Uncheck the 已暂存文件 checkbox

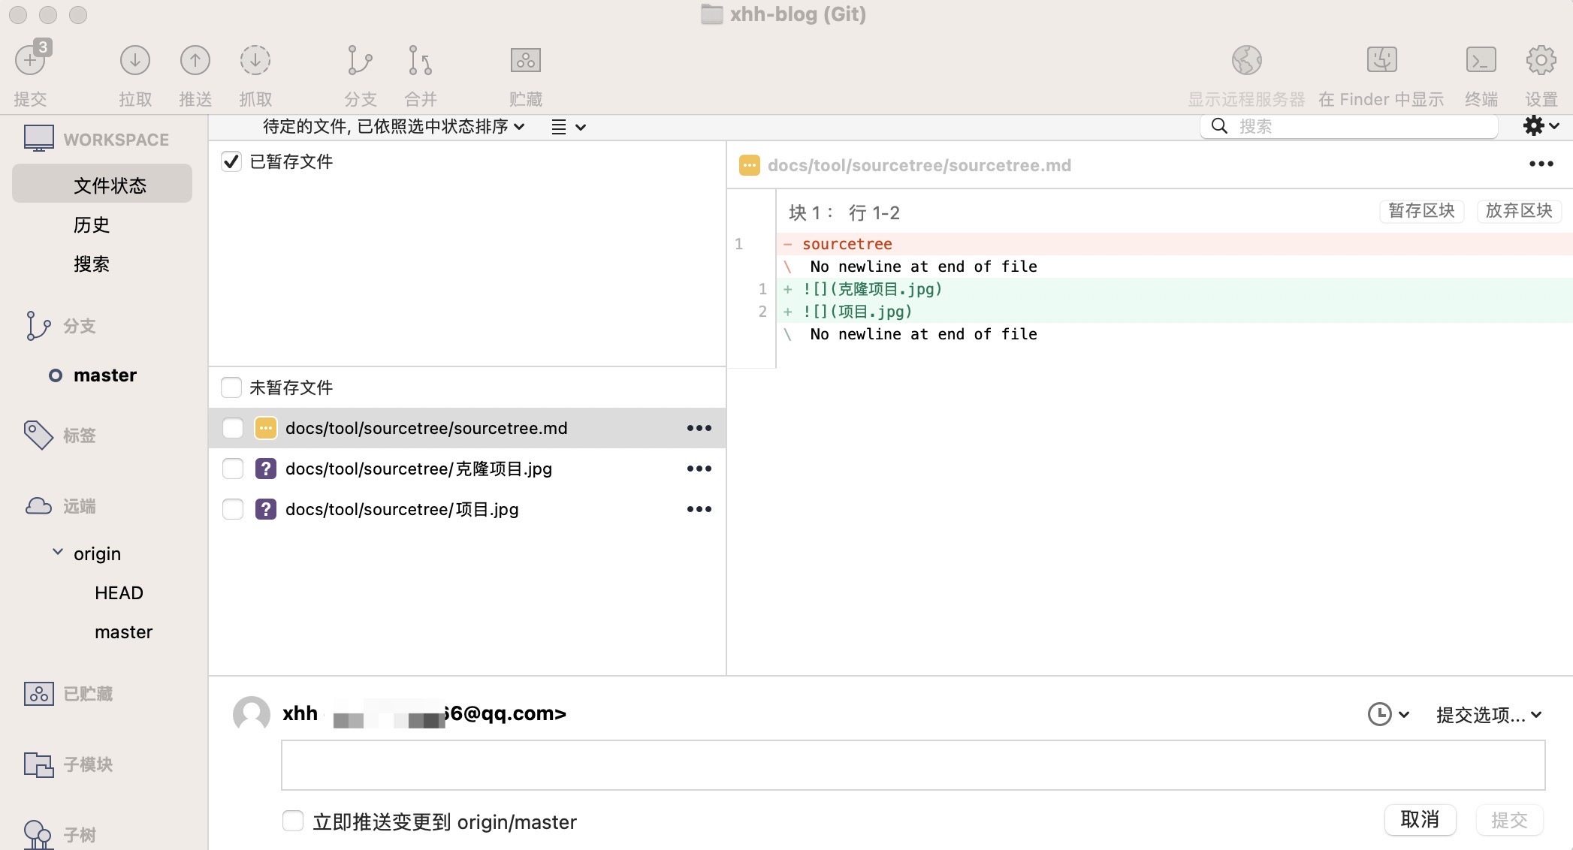(x=231, y=161)
